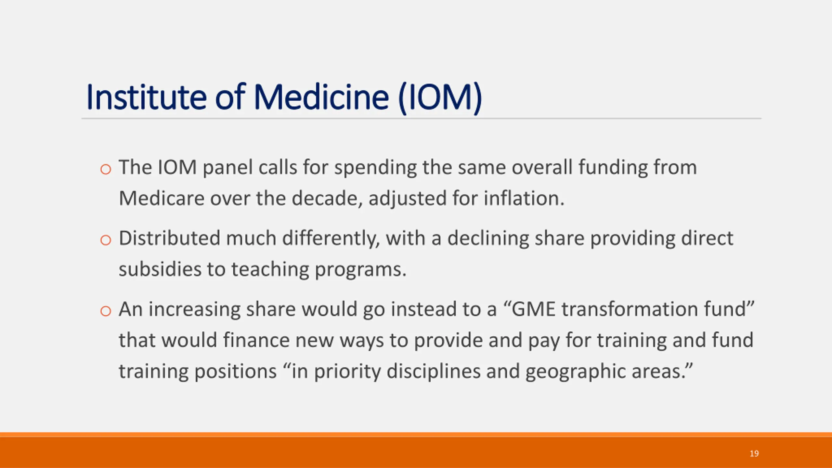The height and width of the screenshot is (468, 832).
Task: Click the word "Institute" in the heading
Action: [146, 97]
